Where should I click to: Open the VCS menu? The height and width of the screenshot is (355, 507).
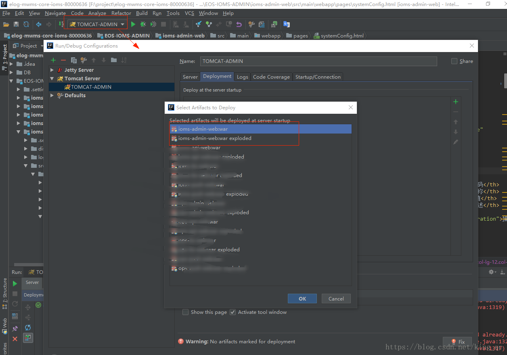tap(189, 13)
